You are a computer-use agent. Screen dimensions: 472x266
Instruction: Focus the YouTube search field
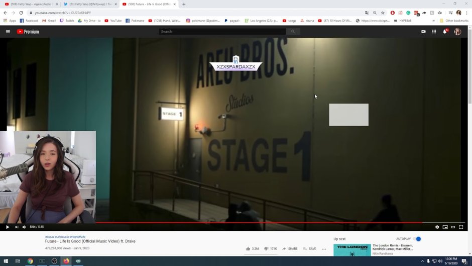[222, 31]
